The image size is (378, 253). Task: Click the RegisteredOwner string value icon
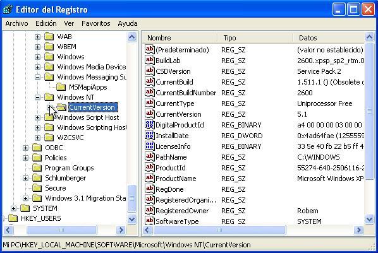[x=149, y=211]
